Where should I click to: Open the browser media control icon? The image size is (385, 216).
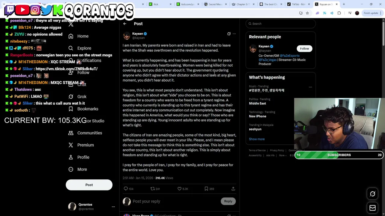[x=350, y=13]
